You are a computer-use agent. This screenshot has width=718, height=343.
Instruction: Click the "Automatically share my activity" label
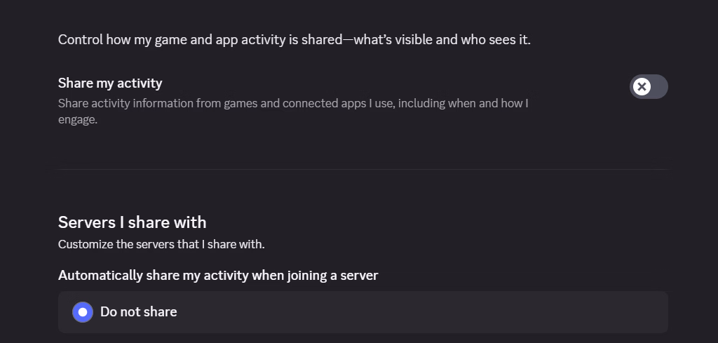pyautogui.click(x=218, y=275)
